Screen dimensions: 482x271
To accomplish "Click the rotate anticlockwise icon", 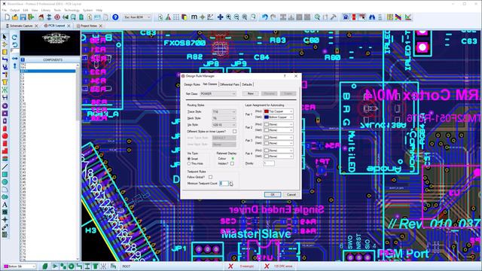I will [x=14, y=44].
